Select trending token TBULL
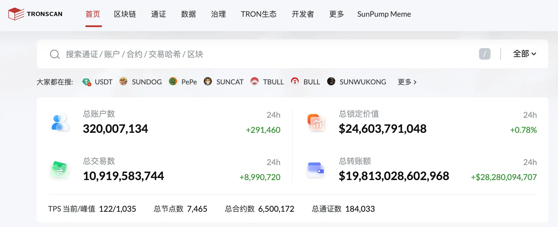 click(274, 82)
